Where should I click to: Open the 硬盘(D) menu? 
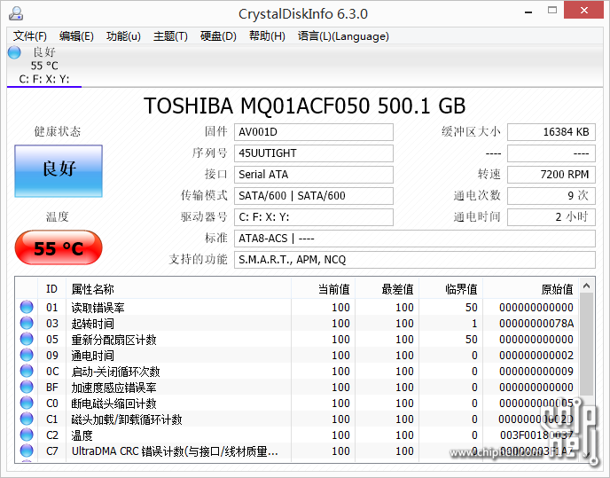pos(218,36)
